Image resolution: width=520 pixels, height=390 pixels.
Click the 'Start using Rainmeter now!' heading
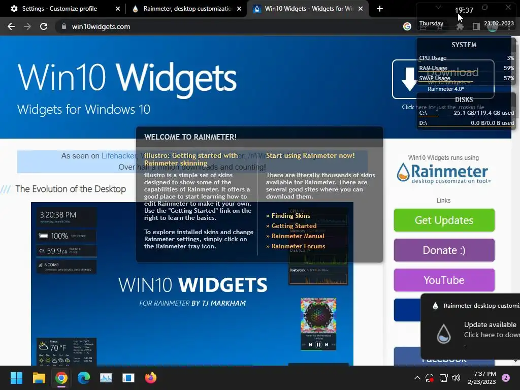(x=310, y=155)
